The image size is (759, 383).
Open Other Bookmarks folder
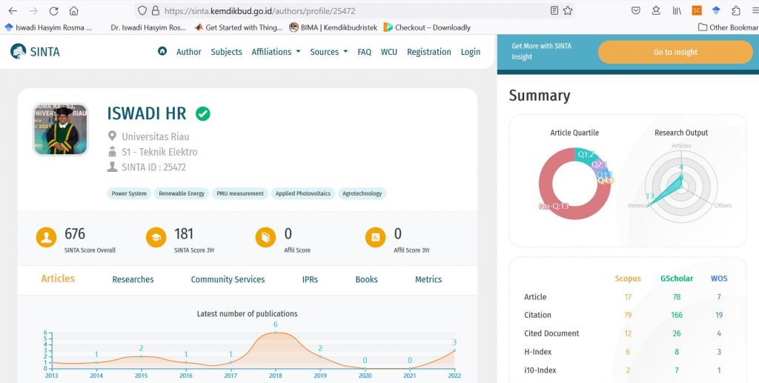tap(728, 27)
